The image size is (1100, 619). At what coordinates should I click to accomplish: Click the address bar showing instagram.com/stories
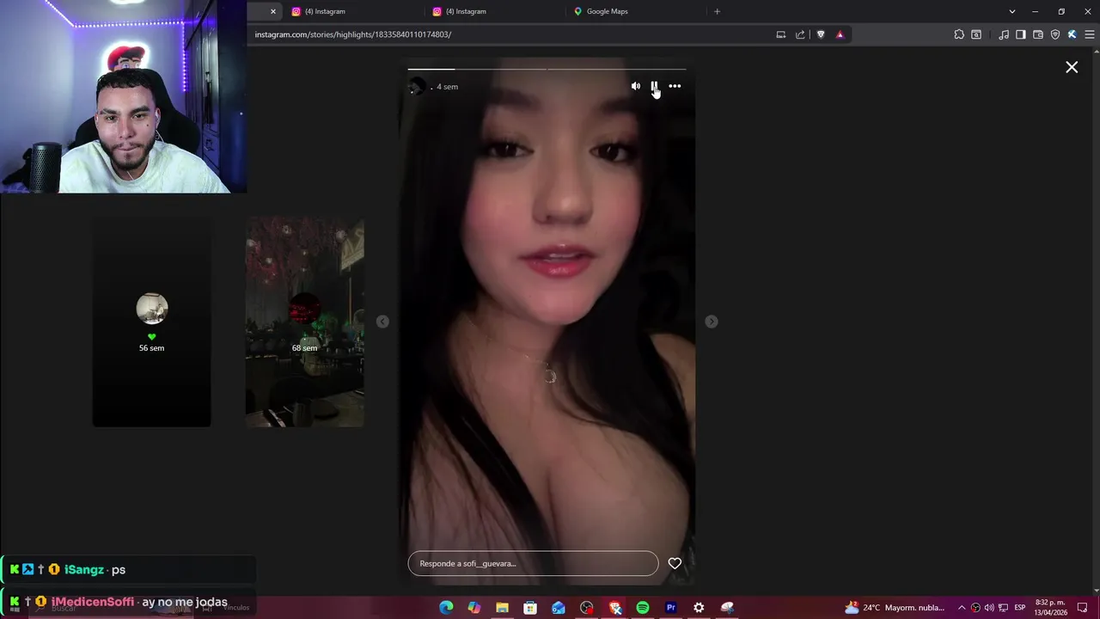coord(511,34)
